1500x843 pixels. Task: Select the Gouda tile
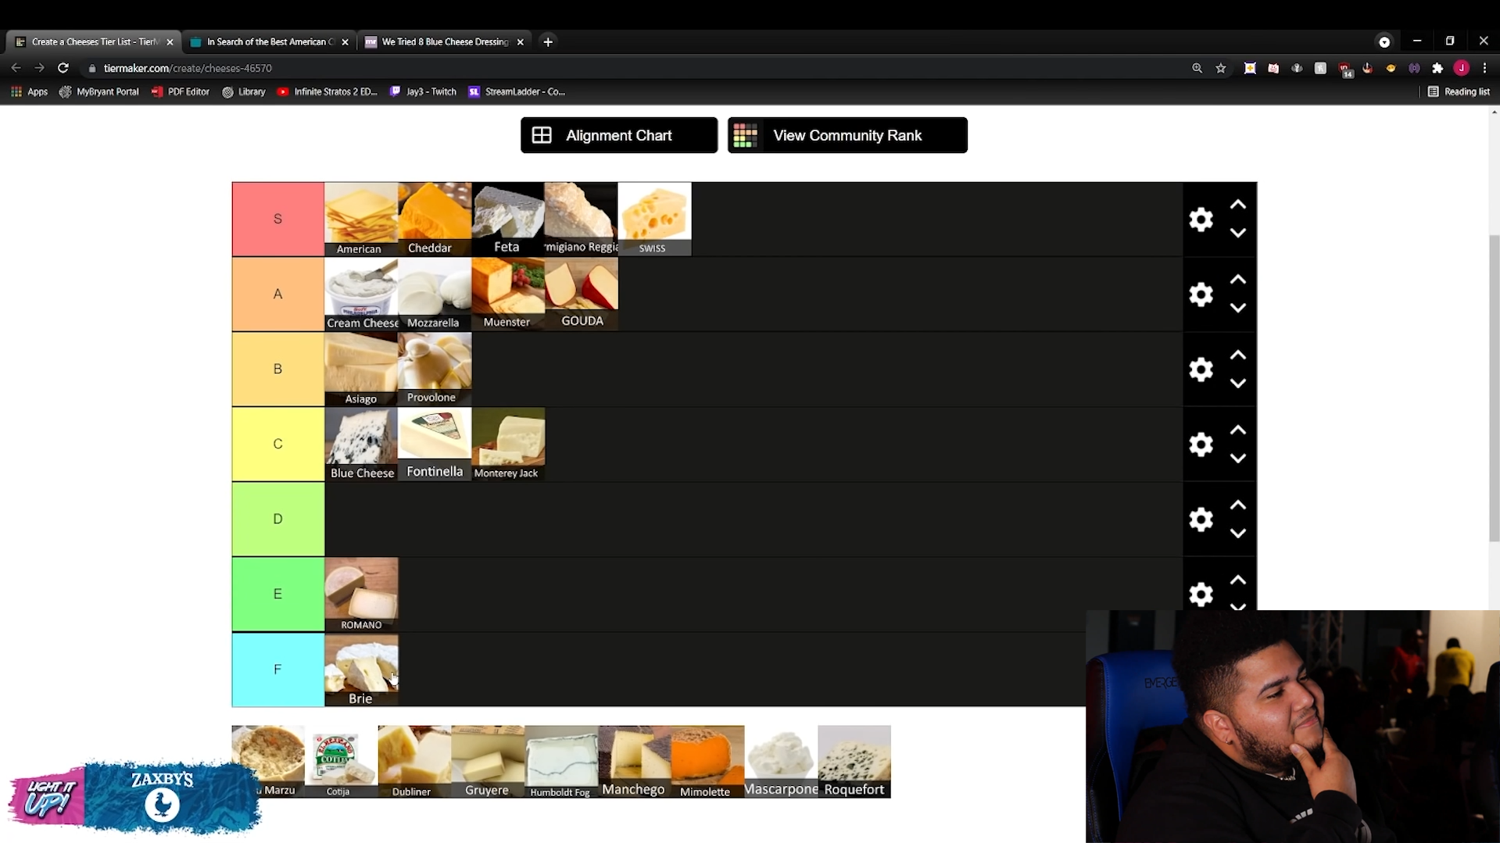(x=582, y=295)
